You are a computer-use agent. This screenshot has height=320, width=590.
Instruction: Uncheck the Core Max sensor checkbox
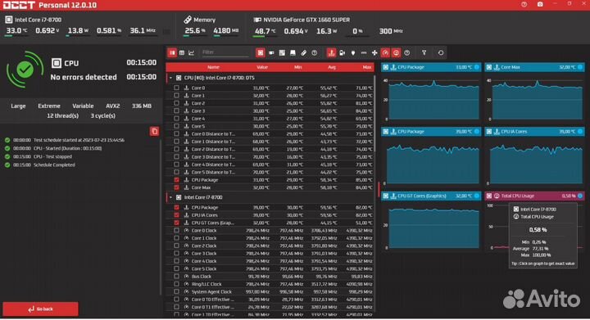[176, 187]
